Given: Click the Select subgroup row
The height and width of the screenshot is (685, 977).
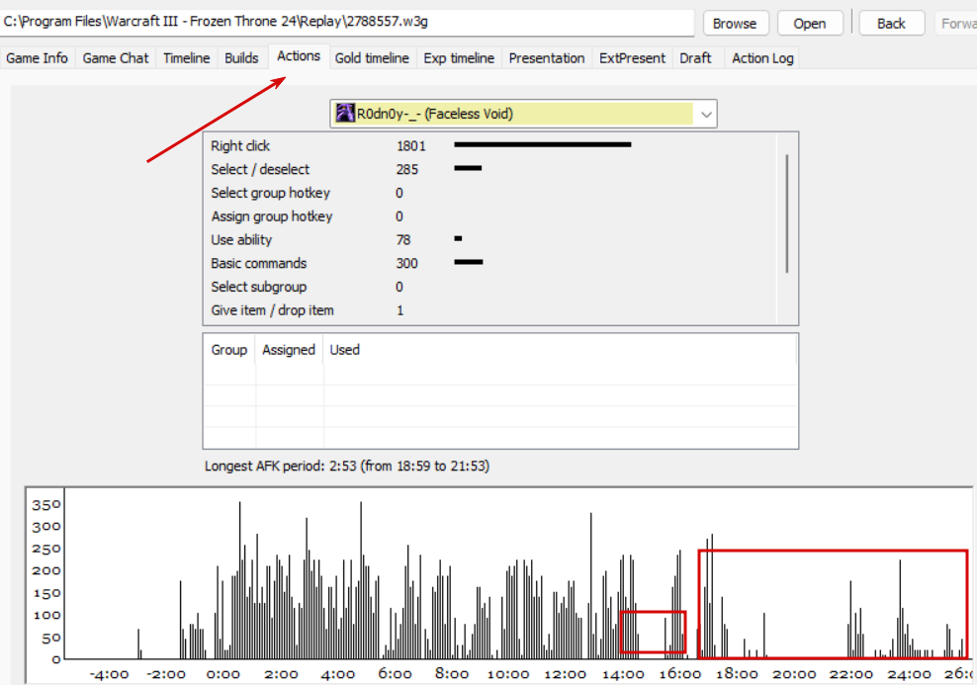Looking at the screenshot, I should pos(489,287).
